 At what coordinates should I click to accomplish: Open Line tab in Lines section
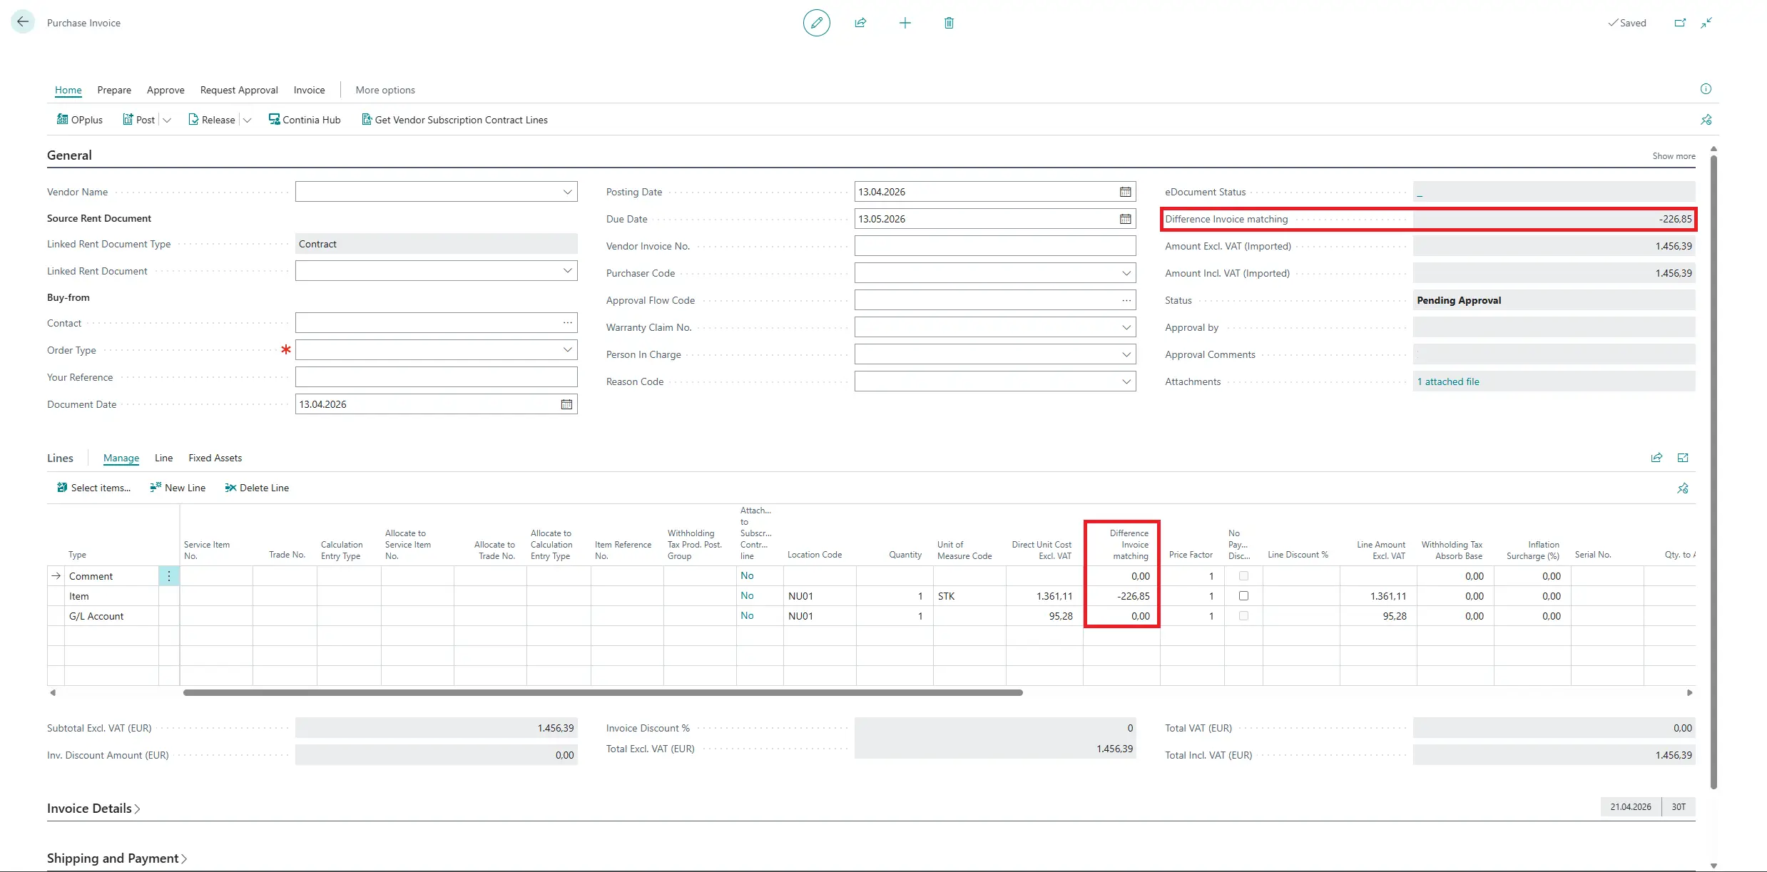(163, 458)
